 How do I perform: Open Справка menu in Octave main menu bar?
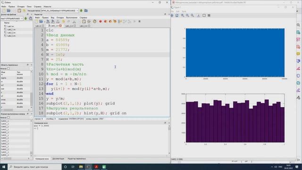coord(38,7)
